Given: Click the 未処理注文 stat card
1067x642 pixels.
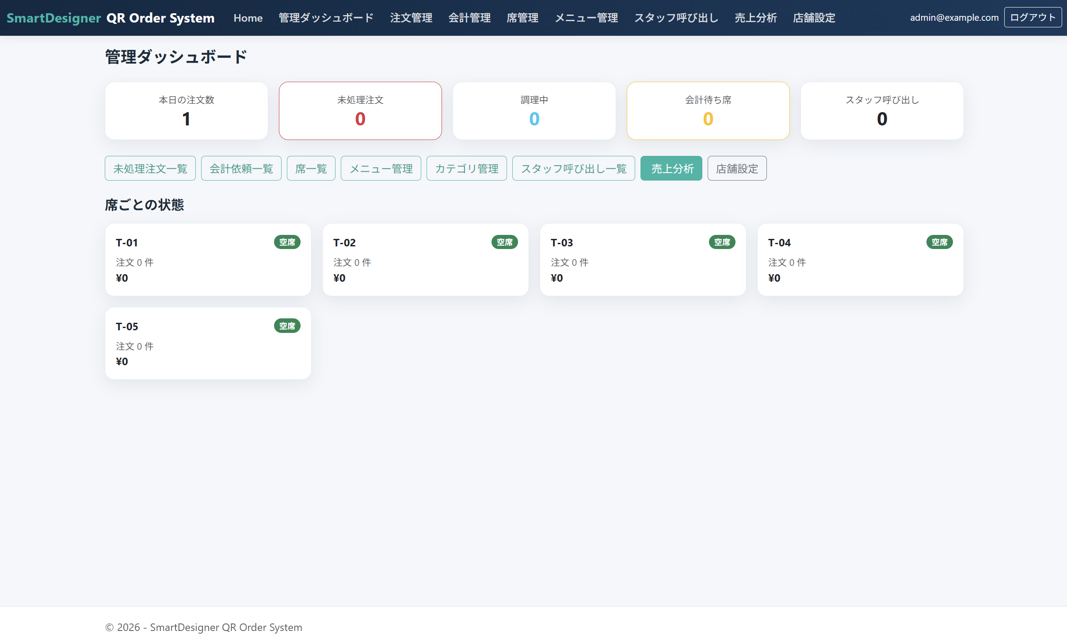Looking at the screenshot, I should [360, 111].
